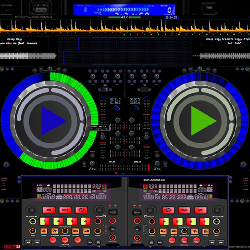Trigger hot cue 2 on the left controller
Image resolution: width=250 pixels, height=250 pixels.
[x=58, y=221]
